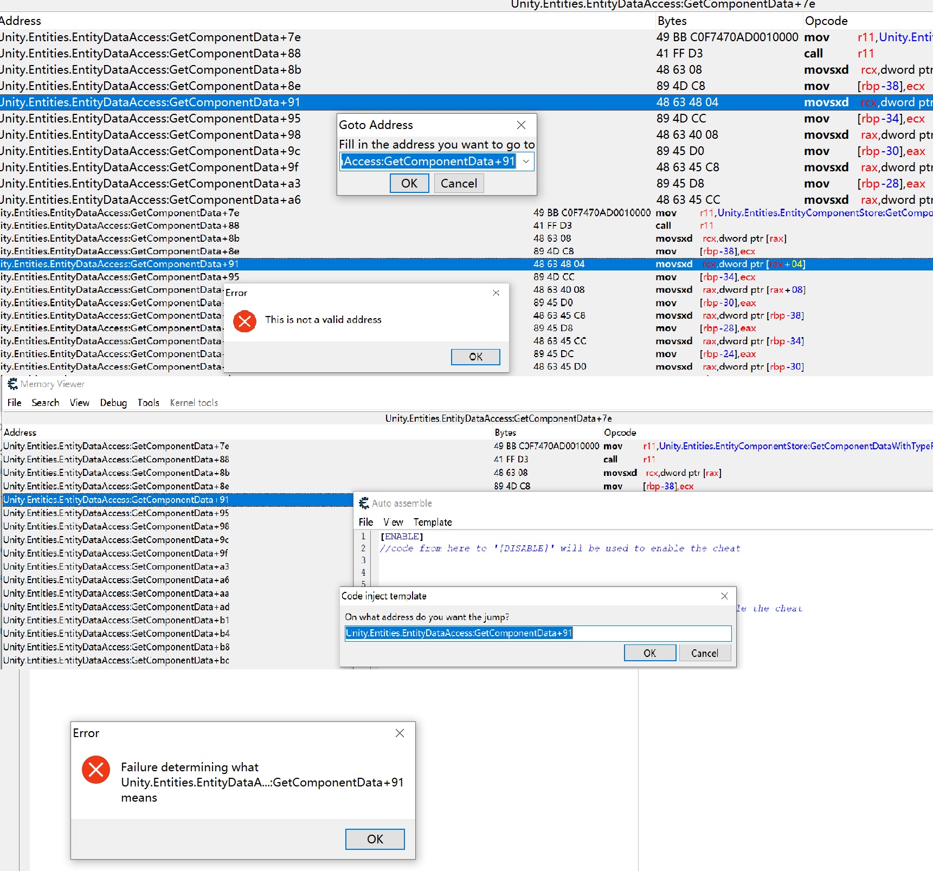Open the Search menu in Memory Viewer
This screenshot has height=871, width=933.
pyautogui.click(x=45, y=403)
